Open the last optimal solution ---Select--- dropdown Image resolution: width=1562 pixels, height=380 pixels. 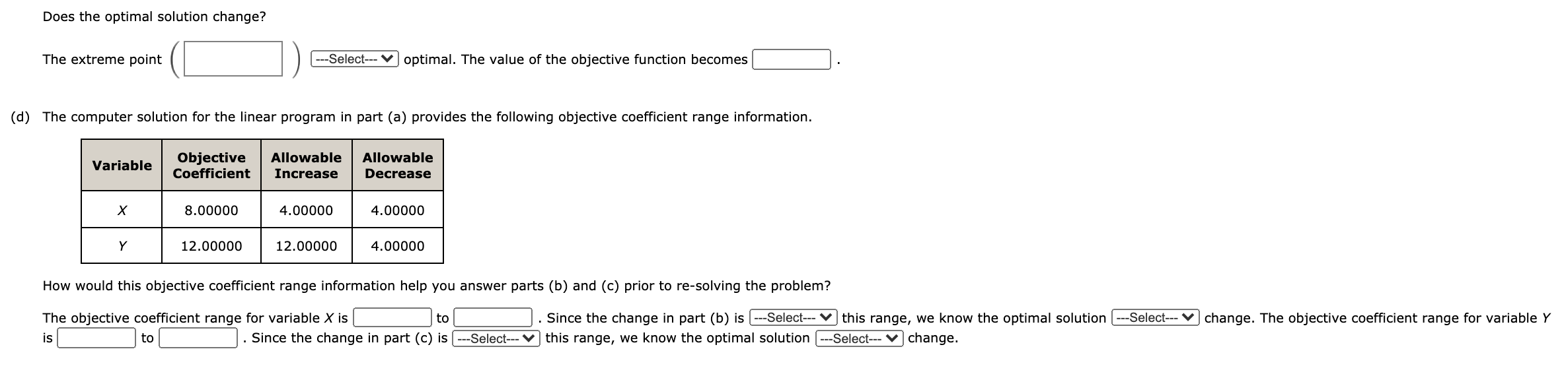(858, 338)
